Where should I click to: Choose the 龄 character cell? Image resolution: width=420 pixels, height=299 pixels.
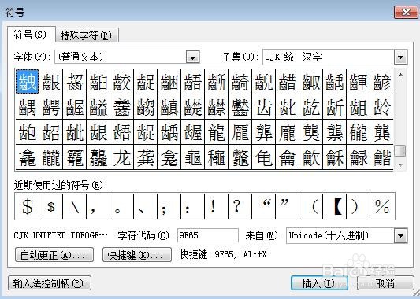click(381, 107)
